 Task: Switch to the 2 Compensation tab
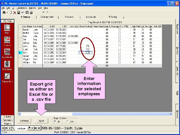[47, 17]
